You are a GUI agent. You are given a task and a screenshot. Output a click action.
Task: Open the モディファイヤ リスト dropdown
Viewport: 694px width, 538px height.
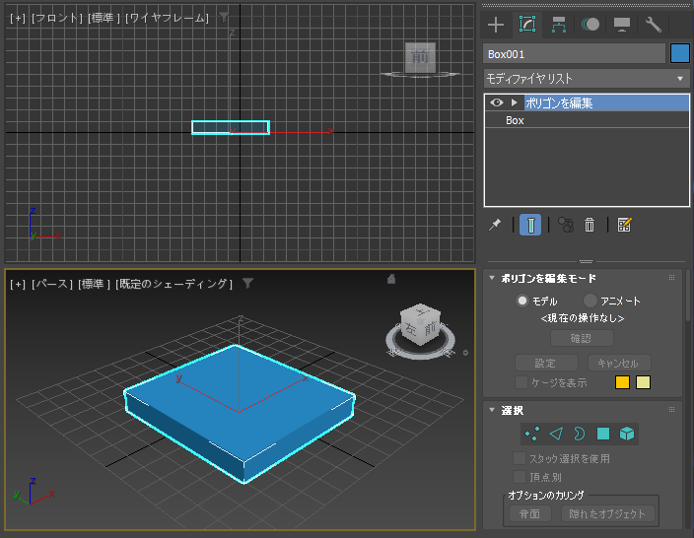click(x=587, y=79)
